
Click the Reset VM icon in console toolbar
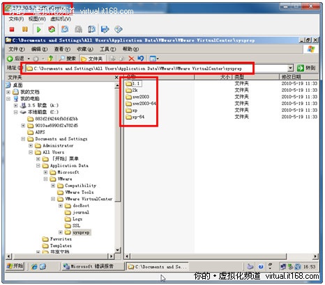coord(52,29)
